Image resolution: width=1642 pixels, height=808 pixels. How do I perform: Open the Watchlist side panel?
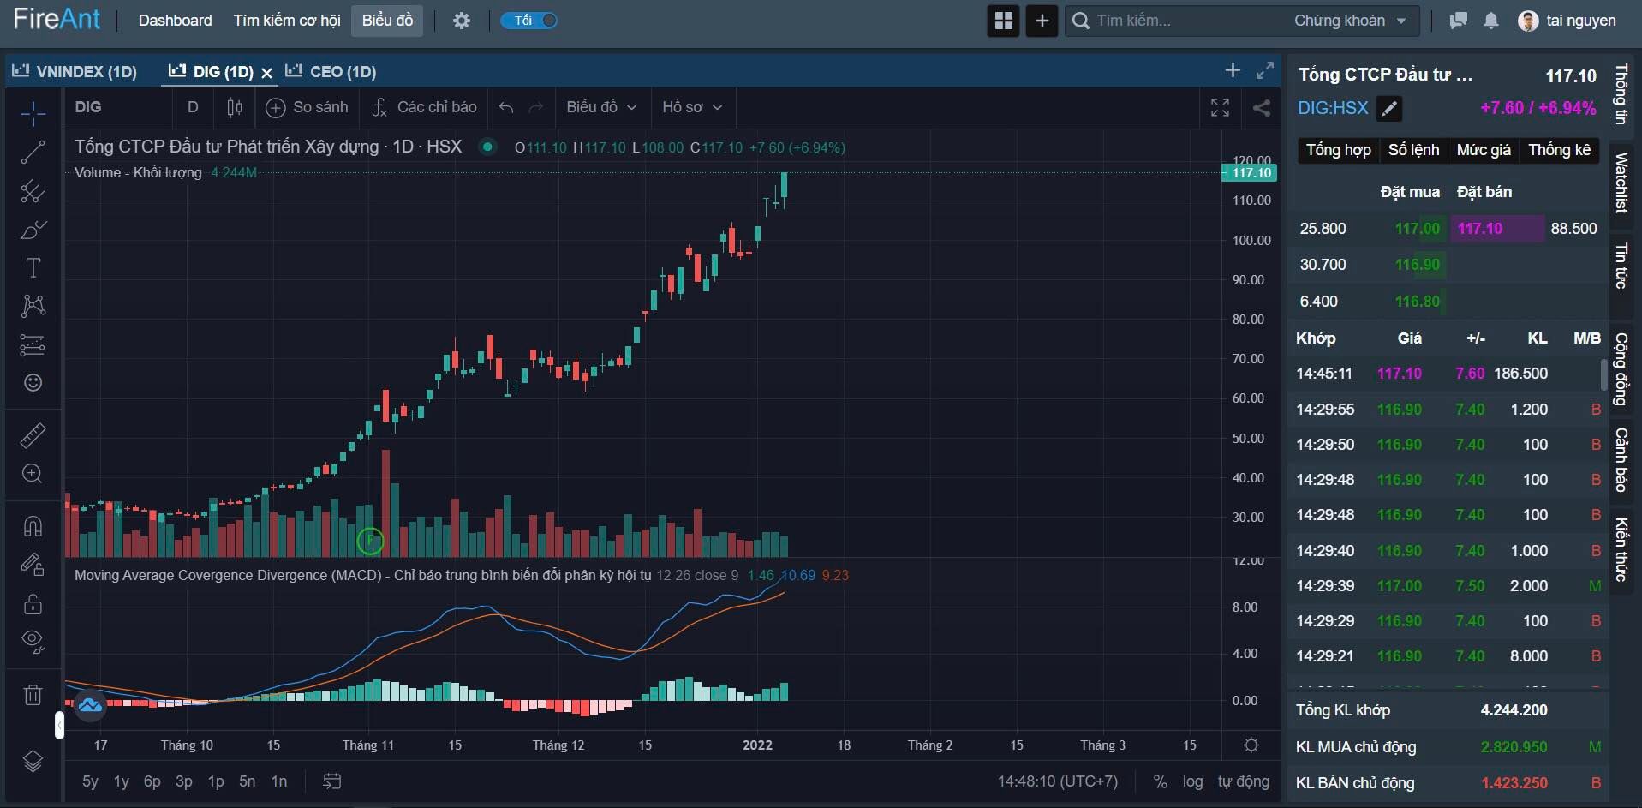tap(1621, 183)
